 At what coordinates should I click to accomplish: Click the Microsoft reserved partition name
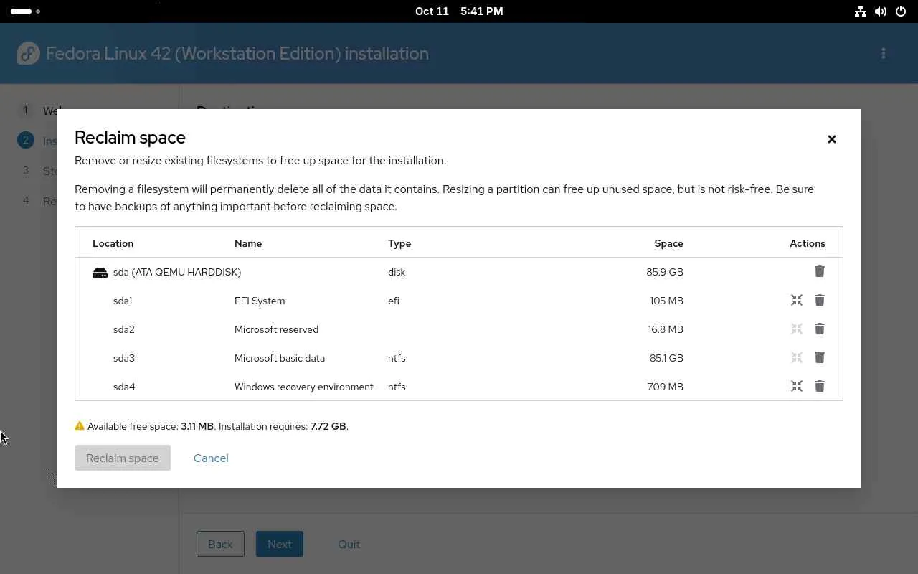point(276,329)
